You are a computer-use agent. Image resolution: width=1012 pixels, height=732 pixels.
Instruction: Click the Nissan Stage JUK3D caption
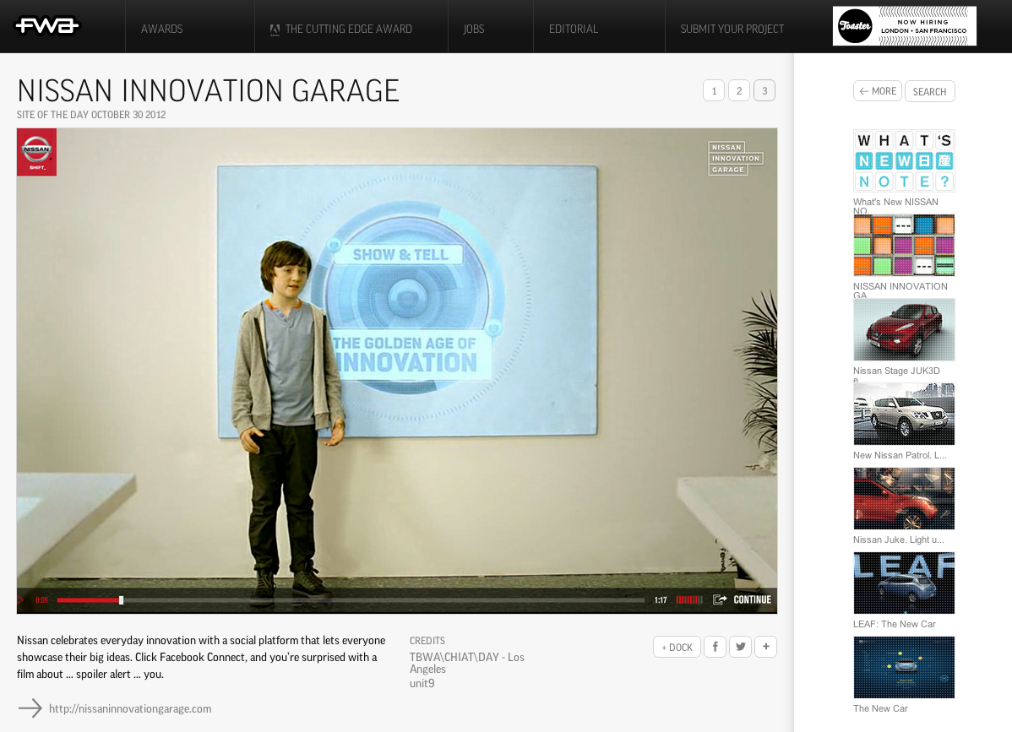pyautogui.click(x=896, y=371)
